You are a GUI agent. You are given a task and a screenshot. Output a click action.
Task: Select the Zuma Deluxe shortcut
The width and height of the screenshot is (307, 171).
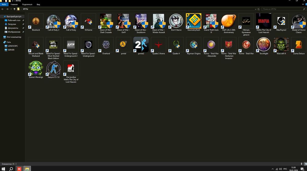coord(299,44)
